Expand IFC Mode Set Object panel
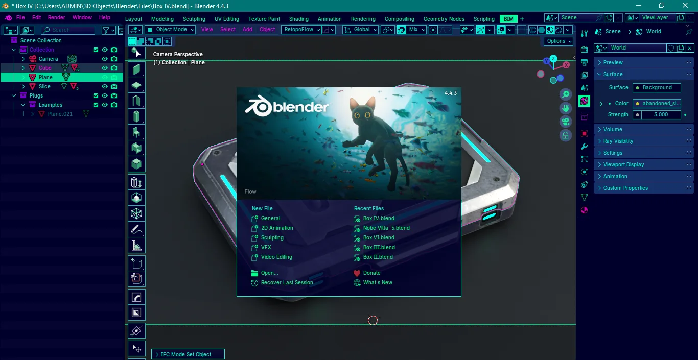This screenshot has height=360, width=698. [188, 354]
